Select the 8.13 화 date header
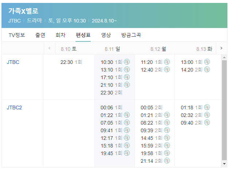230x170 pixels. click(204, 49)
